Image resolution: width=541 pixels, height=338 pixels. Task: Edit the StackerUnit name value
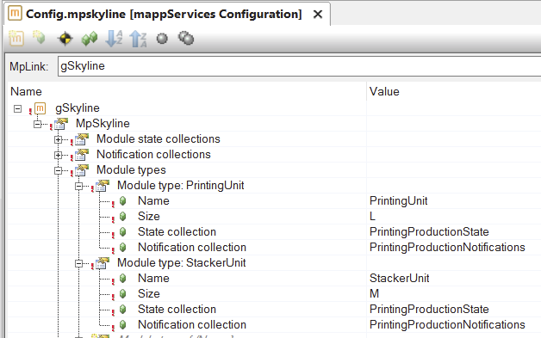tap(399, 279)
